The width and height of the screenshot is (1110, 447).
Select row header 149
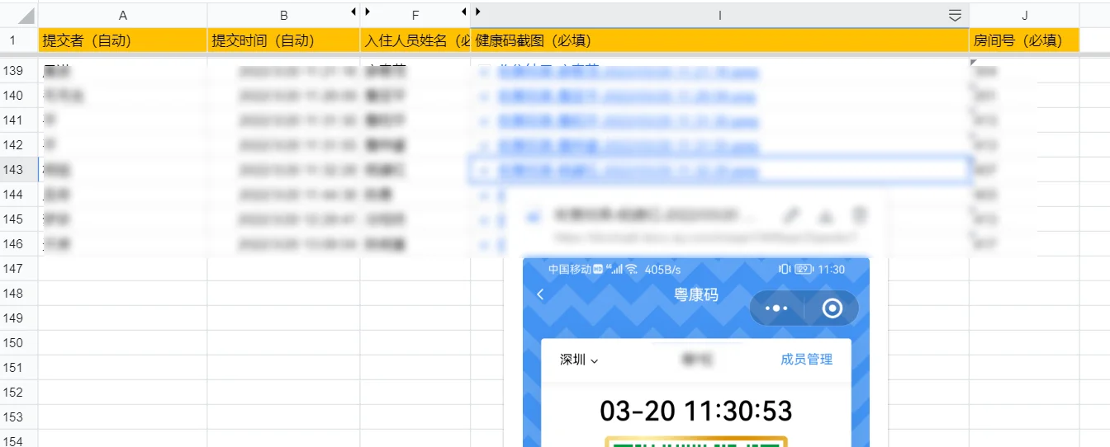tap(19, 318)
